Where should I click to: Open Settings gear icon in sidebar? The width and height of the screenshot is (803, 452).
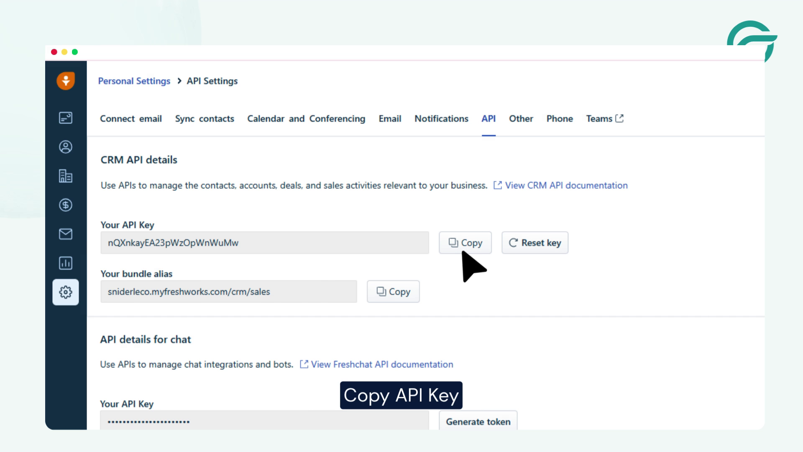[x=66, y=292]
